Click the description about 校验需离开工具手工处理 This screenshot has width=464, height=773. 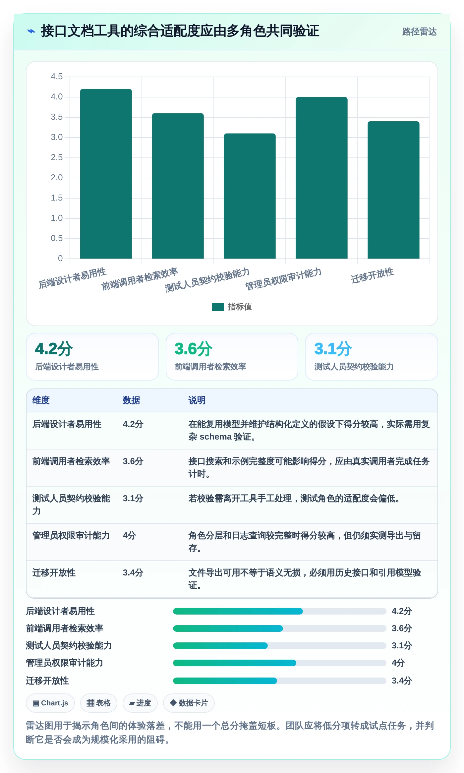click(294, 499)
